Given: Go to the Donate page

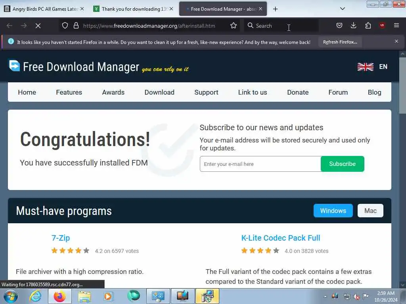Looking at the screenshot, I should pos(298,92).
